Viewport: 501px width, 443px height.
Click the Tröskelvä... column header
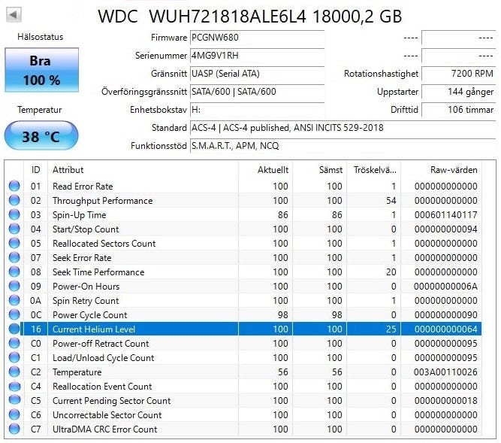(x=374, y=170)
